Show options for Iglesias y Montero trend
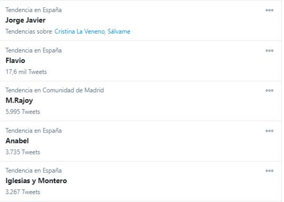Image resolution: width=284 pixels, height=202 pixels. tap(269, 171)
